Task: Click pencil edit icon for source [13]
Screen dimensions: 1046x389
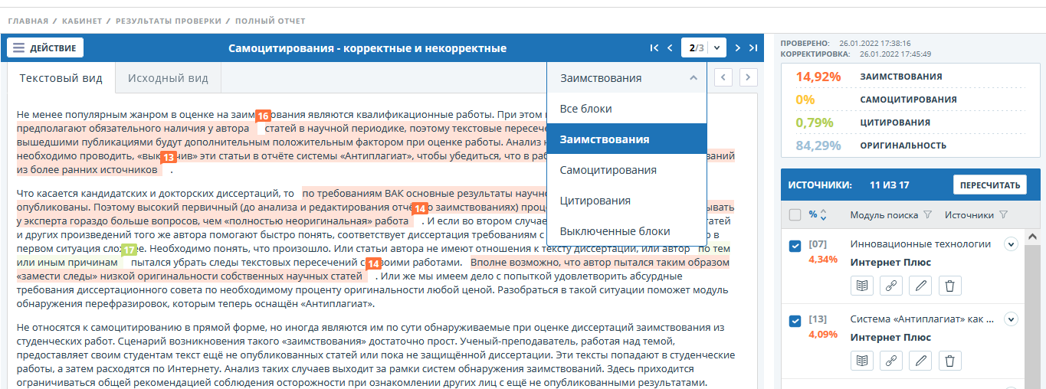Action: [920, 361]
